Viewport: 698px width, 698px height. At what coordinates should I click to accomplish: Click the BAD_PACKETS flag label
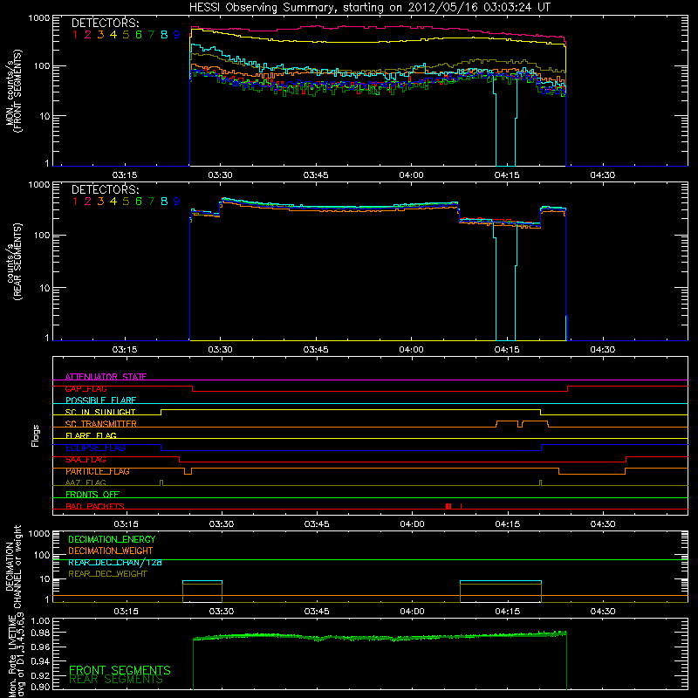(95, 506)
